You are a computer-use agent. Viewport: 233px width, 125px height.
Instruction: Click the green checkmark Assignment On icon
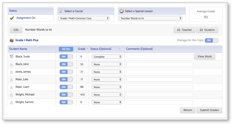pyautogui.click(x=12, y=18)
